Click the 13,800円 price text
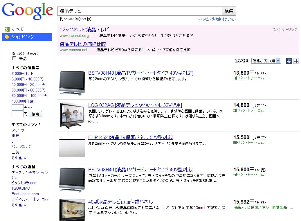The width and height of the screenshot is (301, 221). (244, 73)
